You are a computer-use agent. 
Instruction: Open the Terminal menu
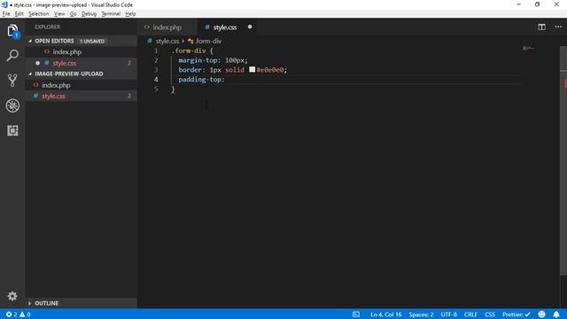(x=111, y=14)
